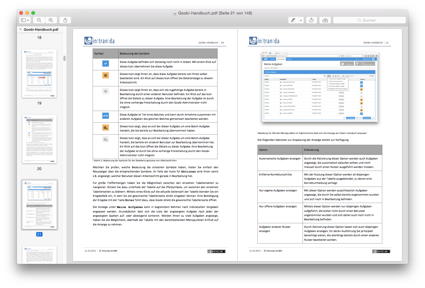Screen dimensions: 425x288
Task: Show the markup toolbox toolbar
Action: tap(325, 20)
